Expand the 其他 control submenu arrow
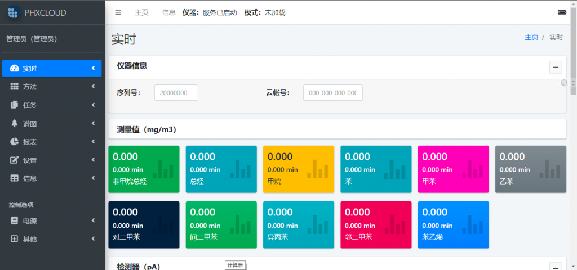Viewport: 577px width, 270px height. 93,239
